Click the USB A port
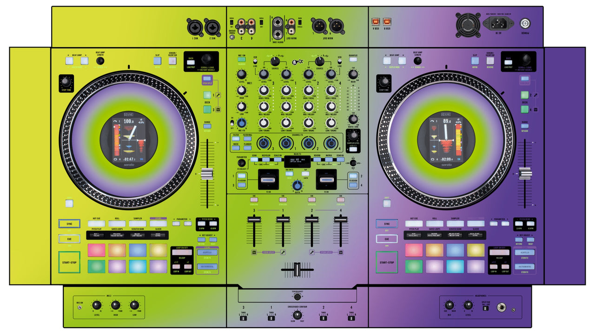Screen dimensions: 595x335 pyautogui.click(x=376, y=21)
